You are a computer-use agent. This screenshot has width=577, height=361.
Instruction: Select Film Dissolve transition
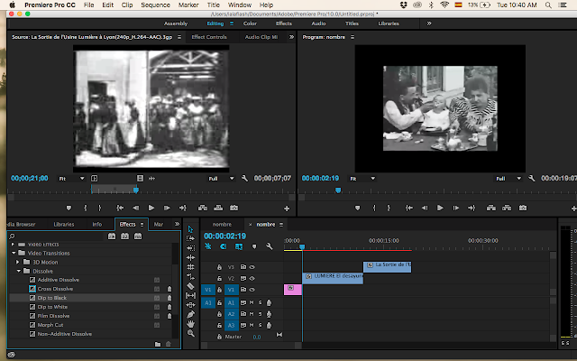click(53, 316)
